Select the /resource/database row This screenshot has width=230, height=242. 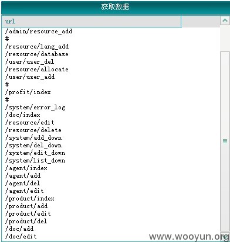click(37, 54)
